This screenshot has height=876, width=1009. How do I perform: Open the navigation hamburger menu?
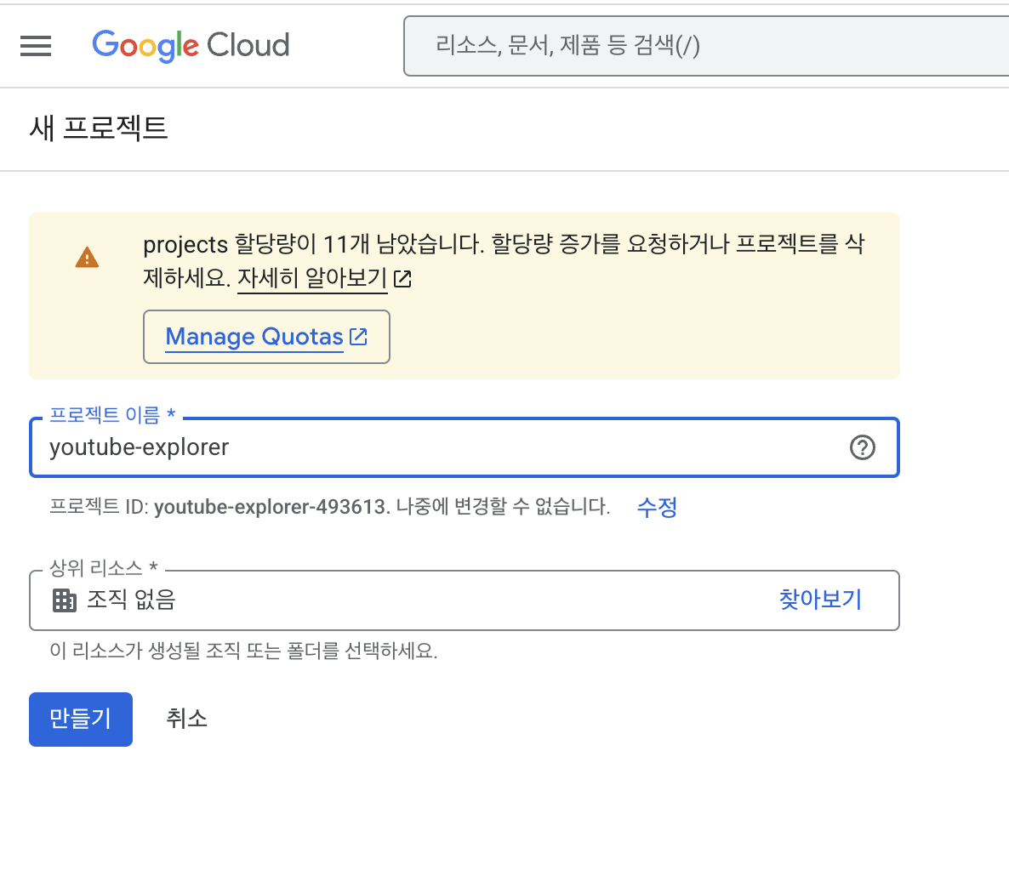[36, 45]
